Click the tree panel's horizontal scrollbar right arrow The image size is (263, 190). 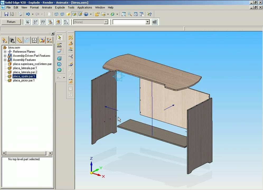tap(51, 153)
